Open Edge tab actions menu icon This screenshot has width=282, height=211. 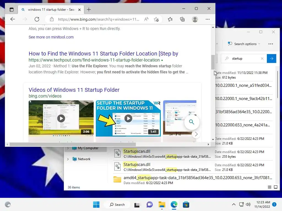point(12,10)
